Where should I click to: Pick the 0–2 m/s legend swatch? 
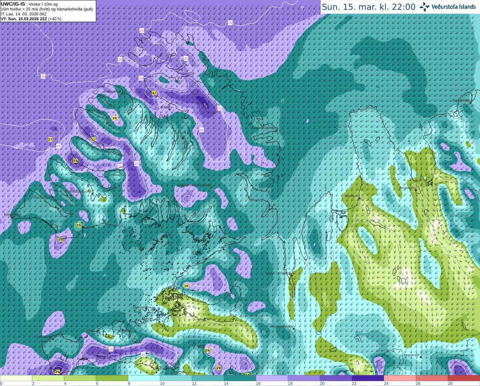tap(16, 378)
